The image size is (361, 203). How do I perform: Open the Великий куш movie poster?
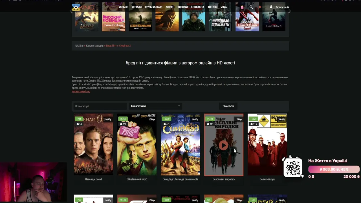(x=267, y=144)
